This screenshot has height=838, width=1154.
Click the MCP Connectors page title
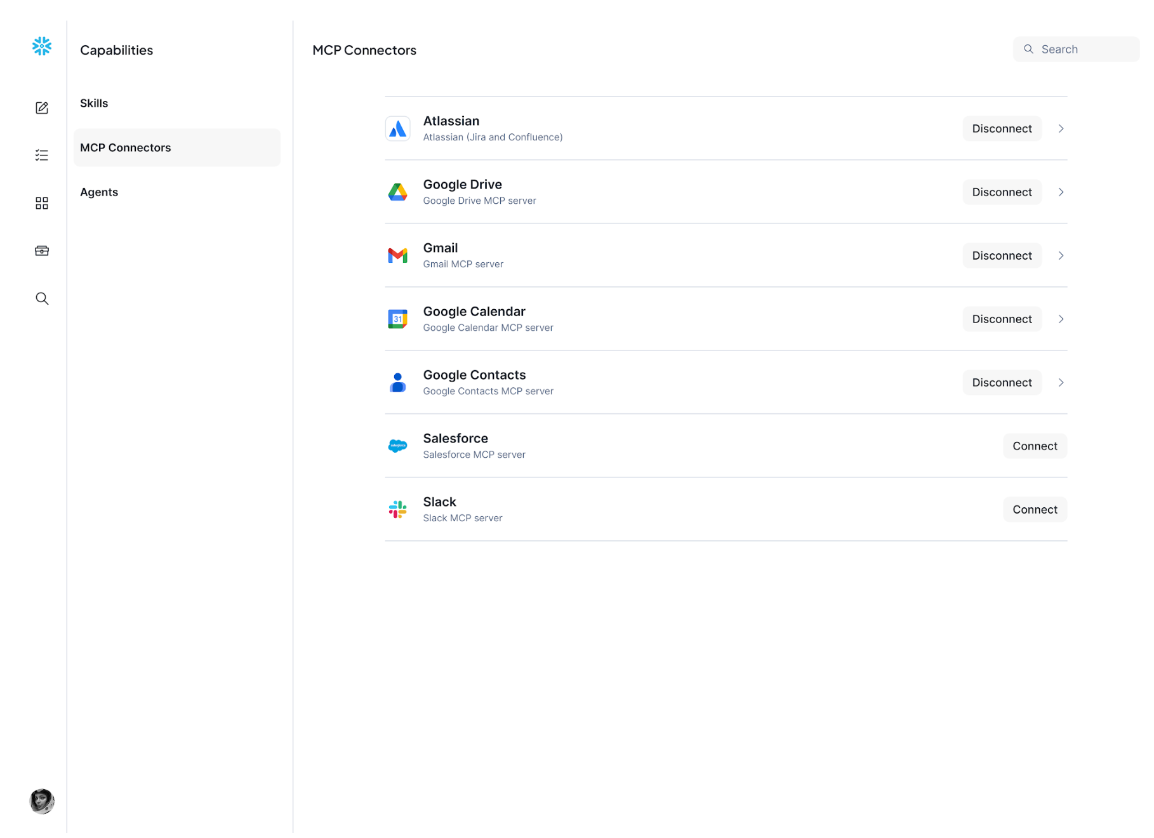click(x=364, y=51)
